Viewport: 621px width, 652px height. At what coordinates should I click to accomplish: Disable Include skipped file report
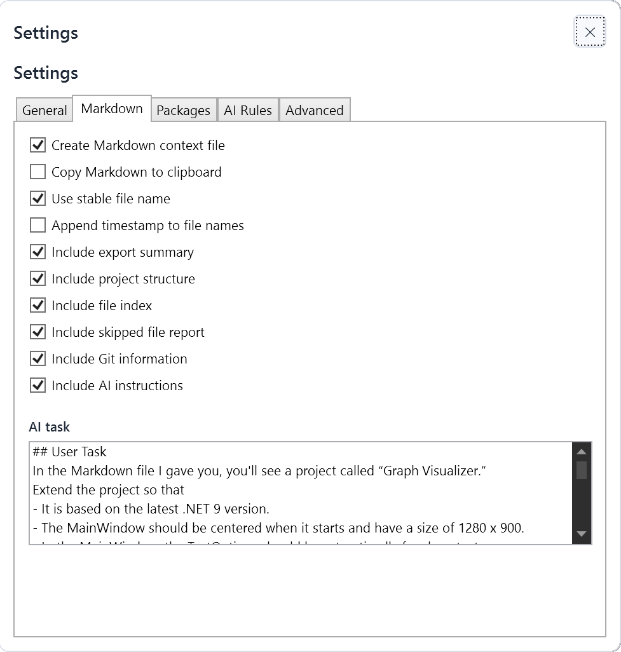38,332
